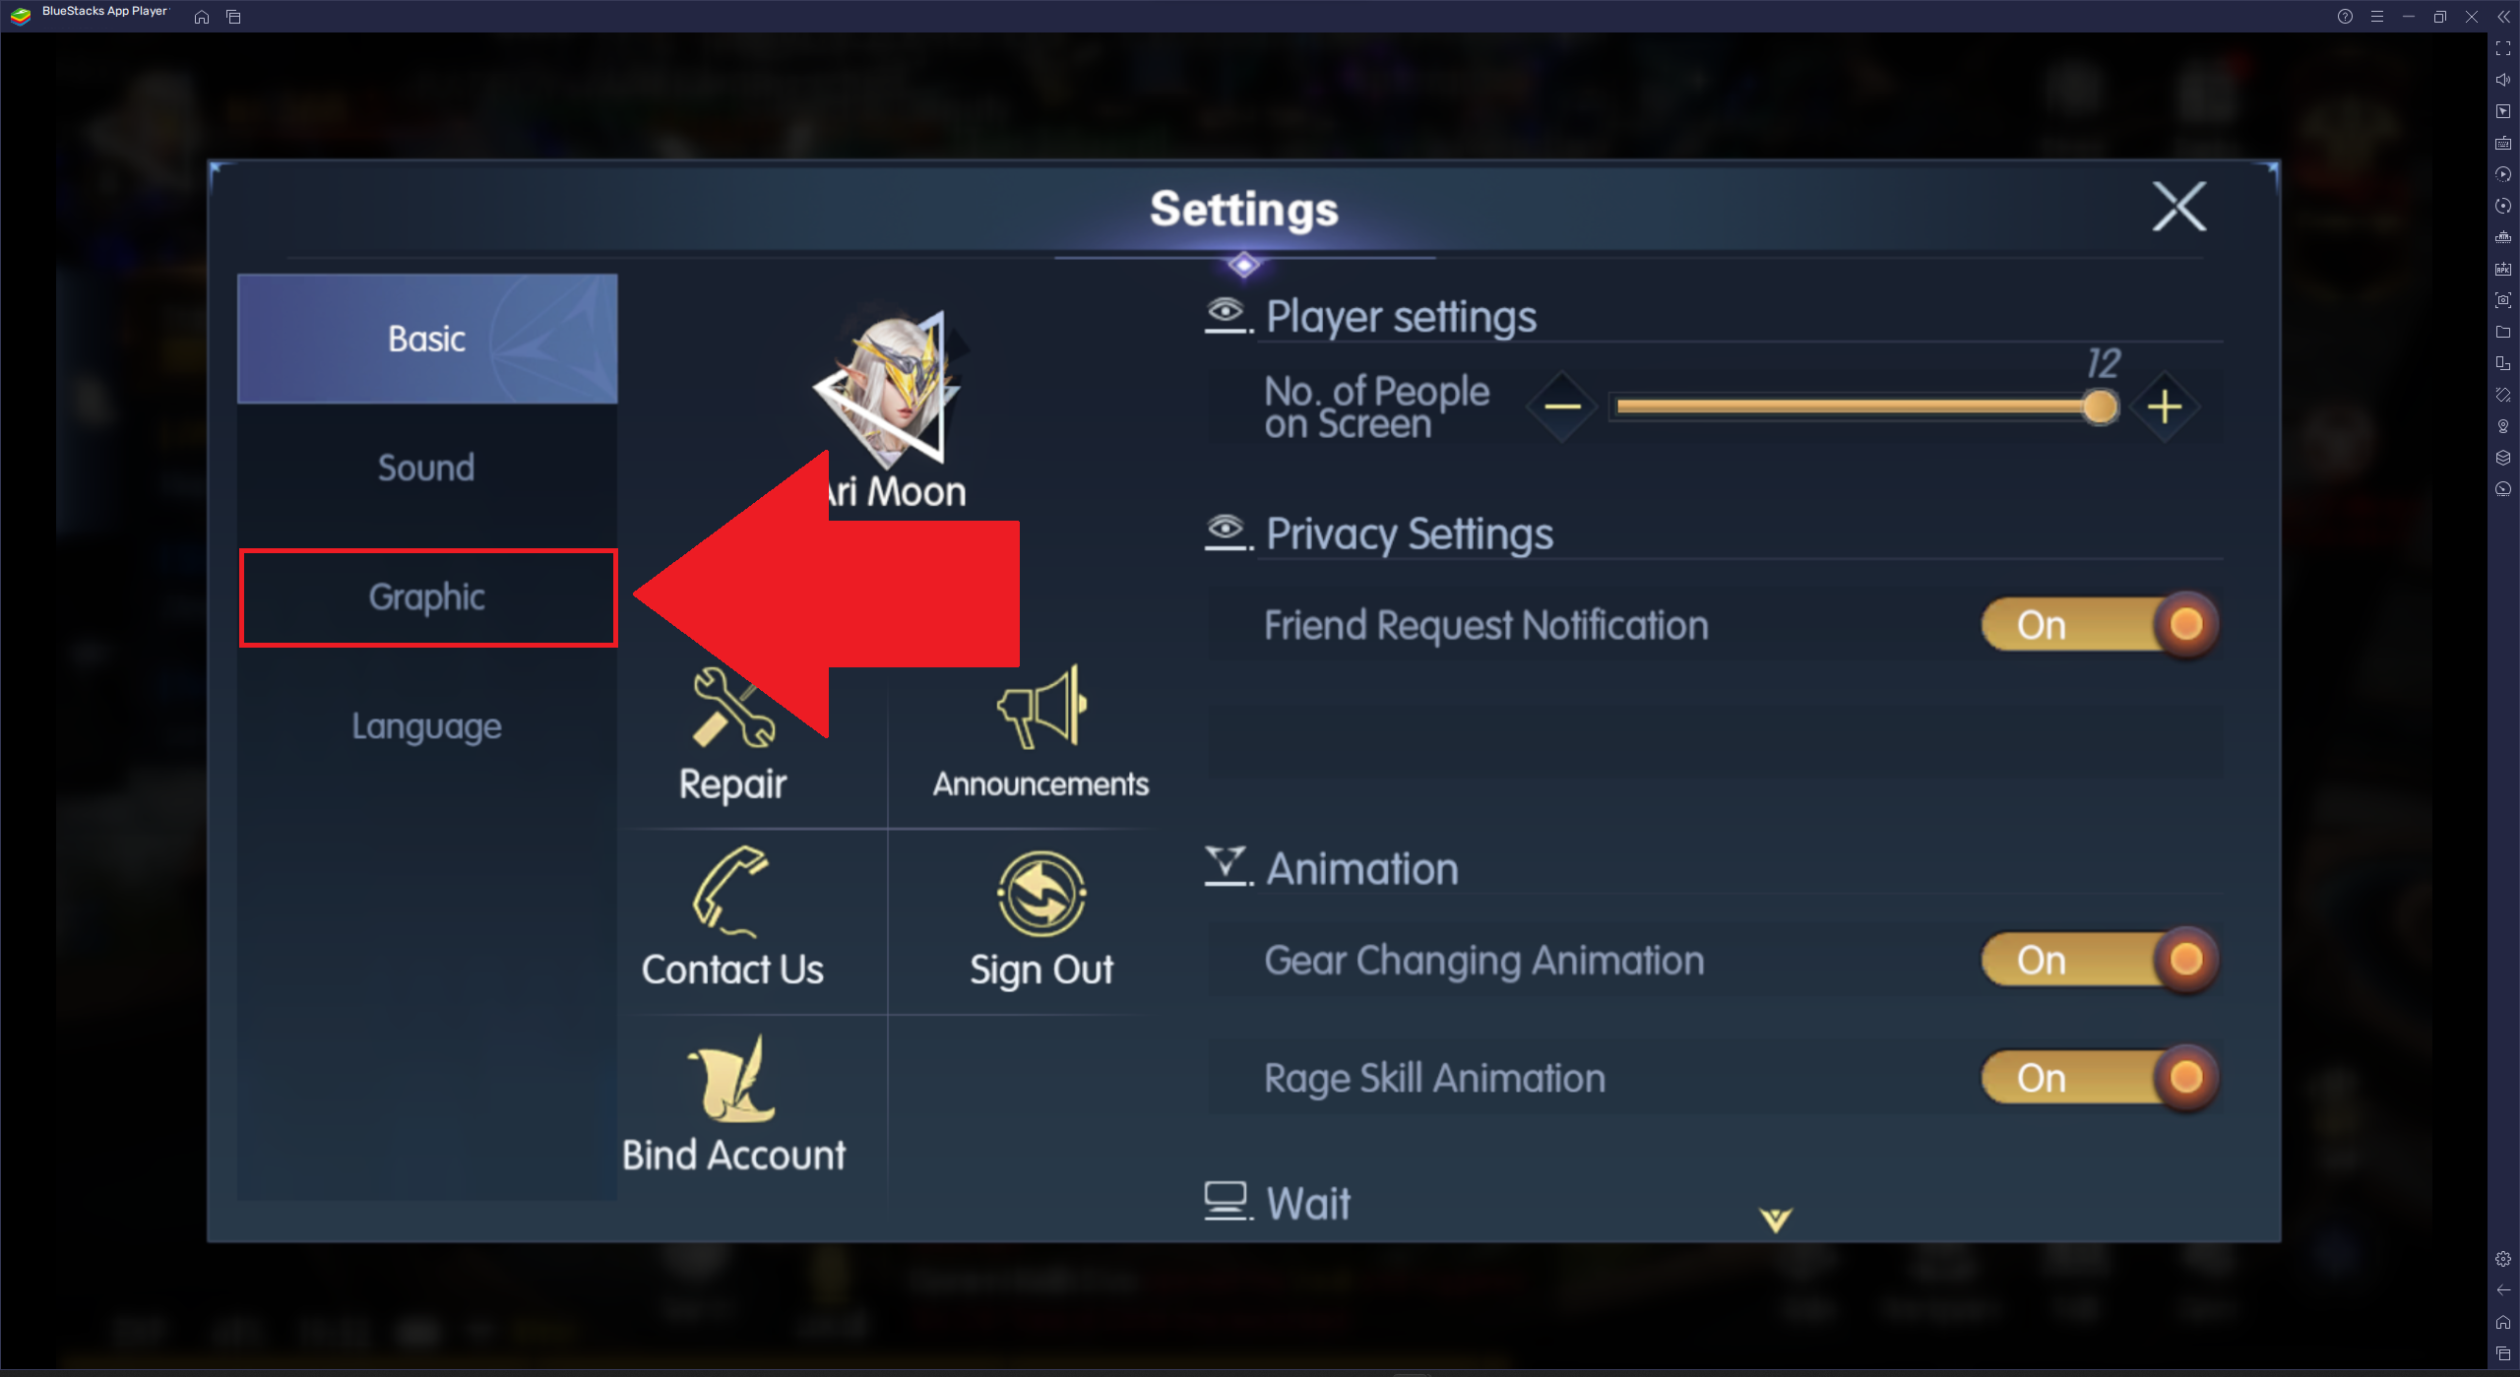
Task: Switch to Sound settings tab
Action: point(425,469)
